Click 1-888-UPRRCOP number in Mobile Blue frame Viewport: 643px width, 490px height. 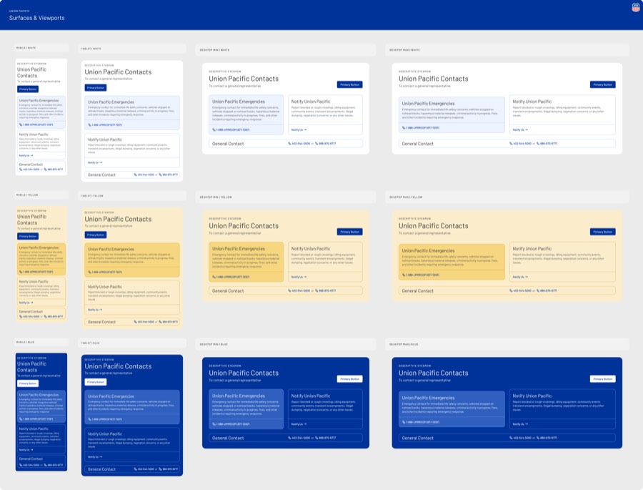pos(38,419)
